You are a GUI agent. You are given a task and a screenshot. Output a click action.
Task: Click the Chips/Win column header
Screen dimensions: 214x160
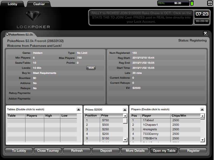point(185,116)
